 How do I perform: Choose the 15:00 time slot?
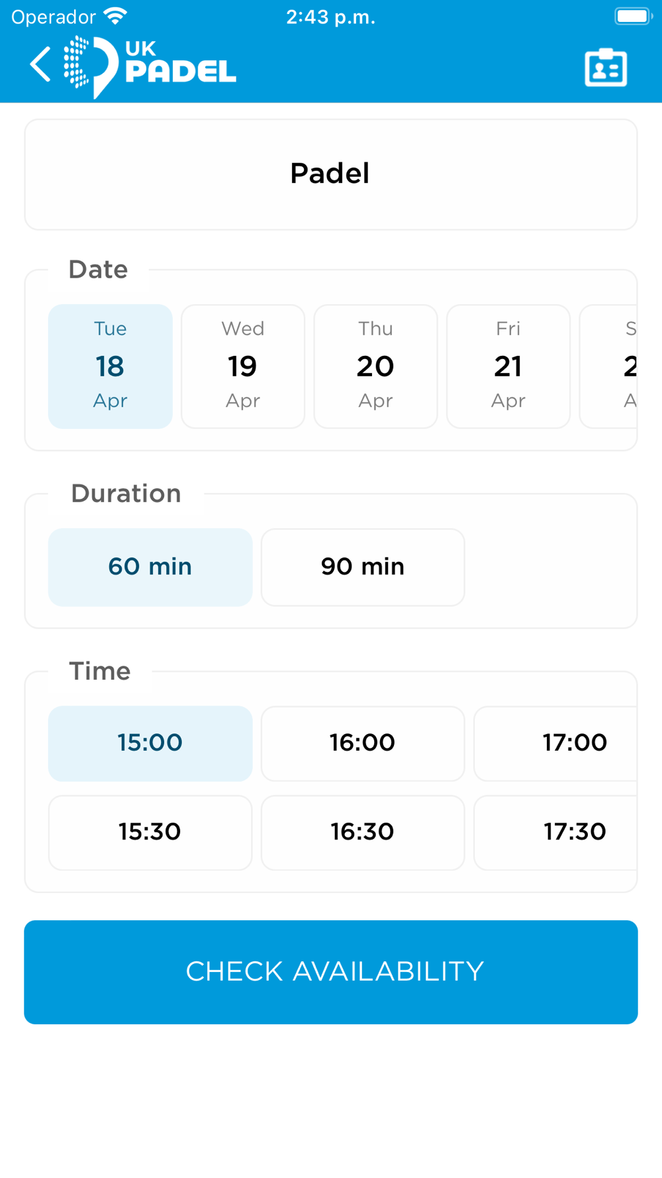(x=150, y=743)
